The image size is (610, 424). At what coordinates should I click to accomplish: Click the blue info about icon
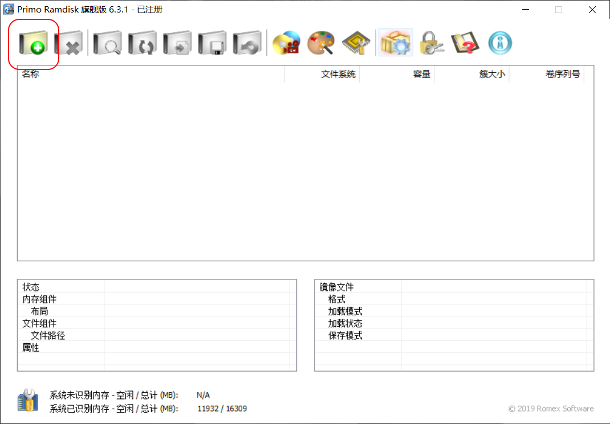click(x=501, y=42)
